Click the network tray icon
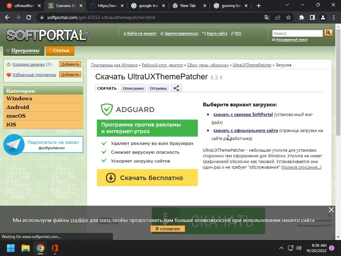The width and height of the screenshot is (341, 256). coord(290,248)
